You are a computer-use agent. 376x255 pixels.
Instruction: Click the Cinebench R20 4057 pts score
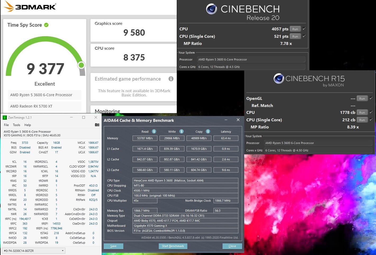point(280,29)
